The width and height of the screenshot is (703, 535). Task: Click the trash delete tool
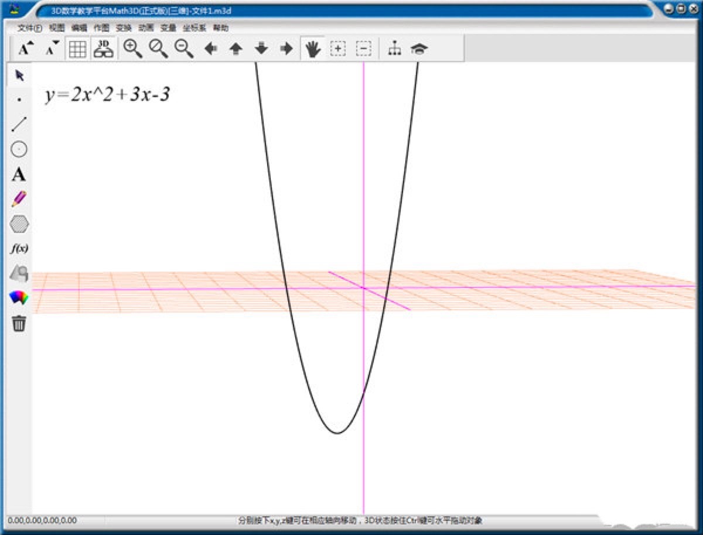point(19,323)
